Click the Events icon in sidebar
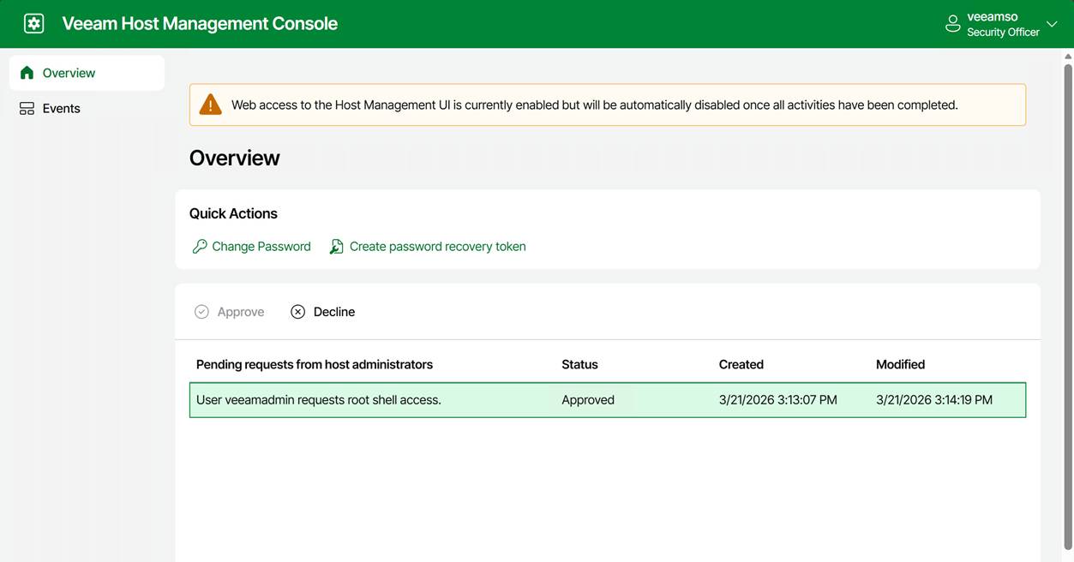This screenshot has height=562, width=1074. [27, 109]
